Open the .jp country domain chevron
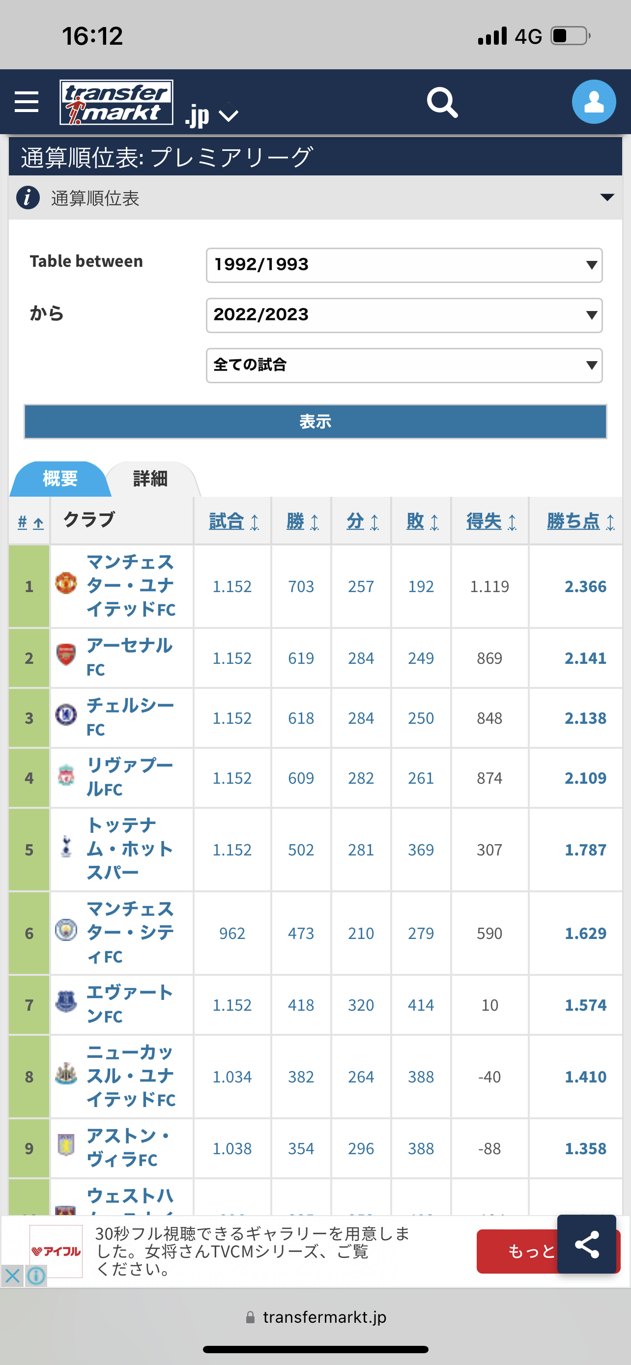631x1365 pixels. click(x=229, y=115)
